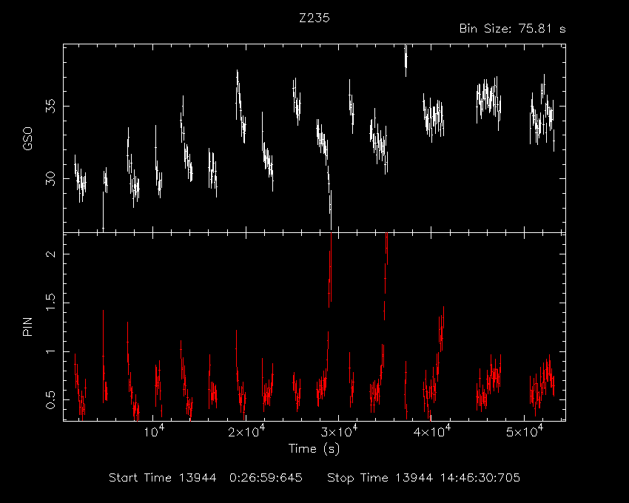Click the 30 tick label on GSO axis

[51, 178]
